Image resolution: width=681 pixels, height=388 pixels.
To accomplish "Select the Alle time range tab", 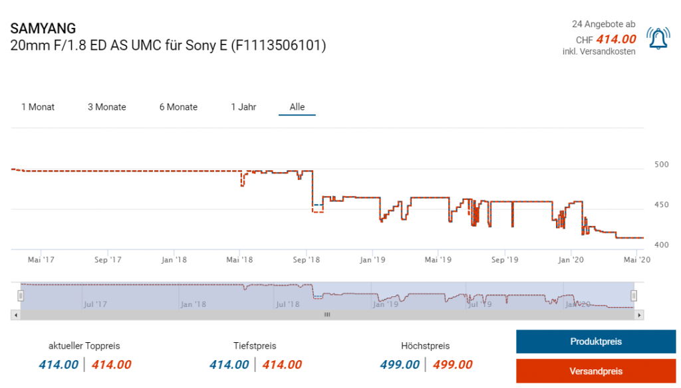I will point(297,107).
